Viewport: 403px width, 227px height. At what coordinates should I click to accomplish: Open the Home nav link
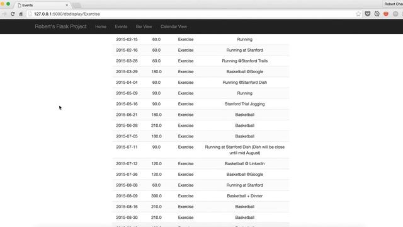[x=101, y=26]
